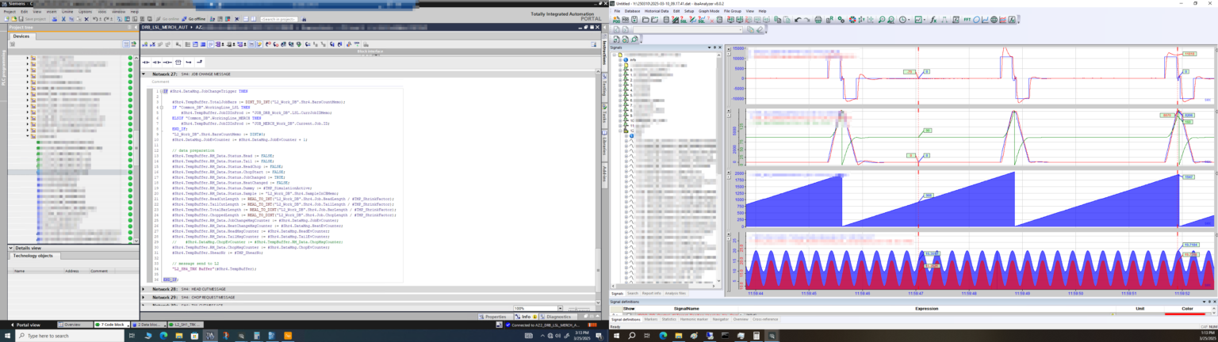The height and width of the screenshot is (342, 1218).
Task: Click the Undo arrow in ibaAnalyzer toolbar
Action: [799, 20]
